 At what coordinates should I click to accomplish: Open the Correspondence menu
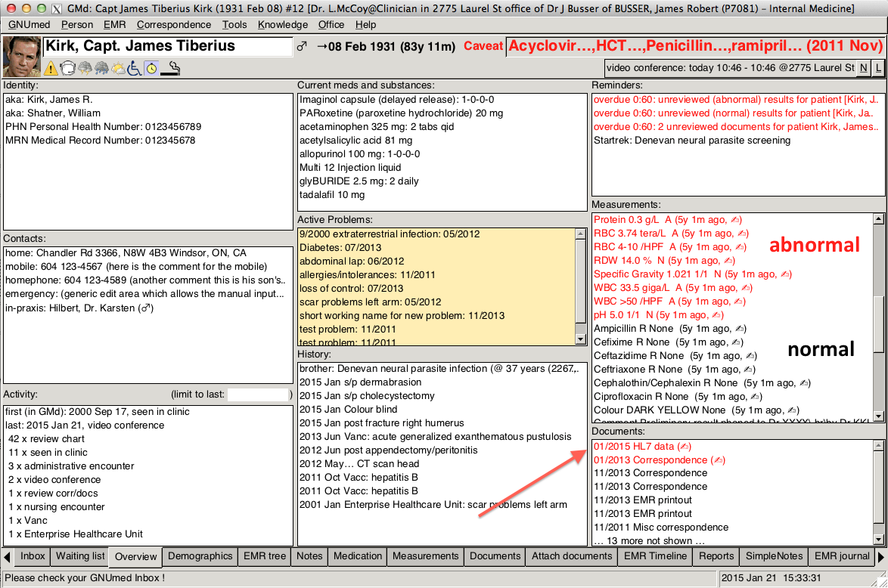click(x=174, y=25)
